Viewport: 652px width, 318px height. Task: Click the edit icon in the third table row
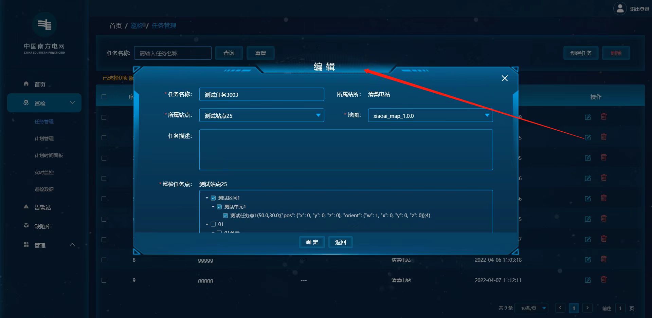[x=587, y=158]
